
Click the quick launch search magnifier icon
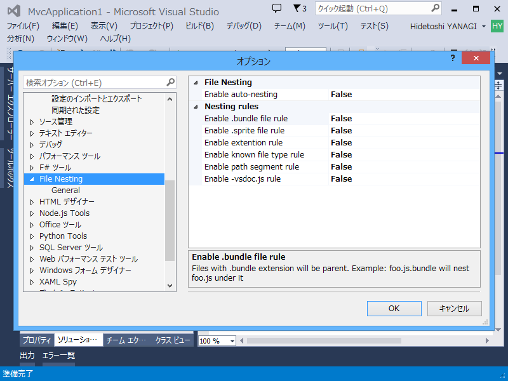(436, 8)
